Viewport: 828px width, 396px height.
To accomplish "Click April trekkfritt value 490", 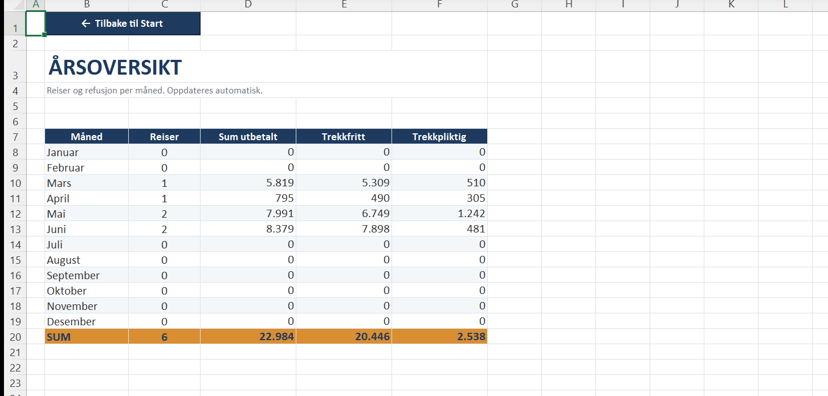I will 344,198.
